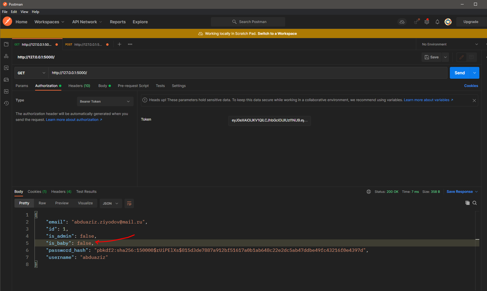Click the user avatar icon

click(448, 22)
